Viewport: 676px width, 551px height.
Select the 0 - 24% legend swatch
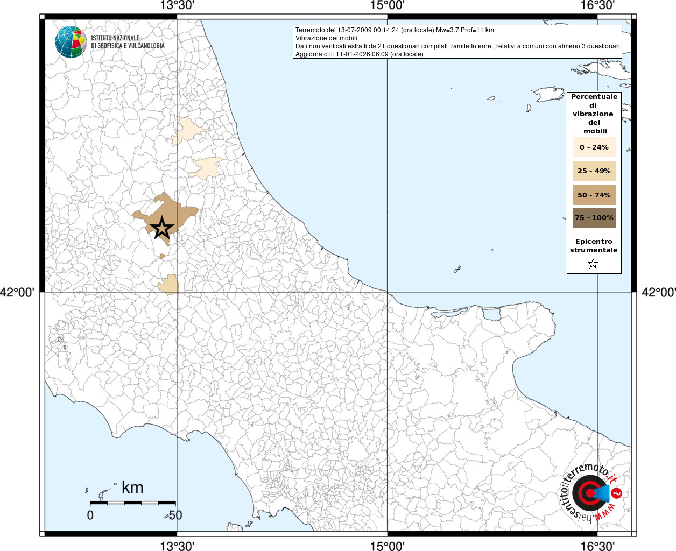click(x=594, y=147)
